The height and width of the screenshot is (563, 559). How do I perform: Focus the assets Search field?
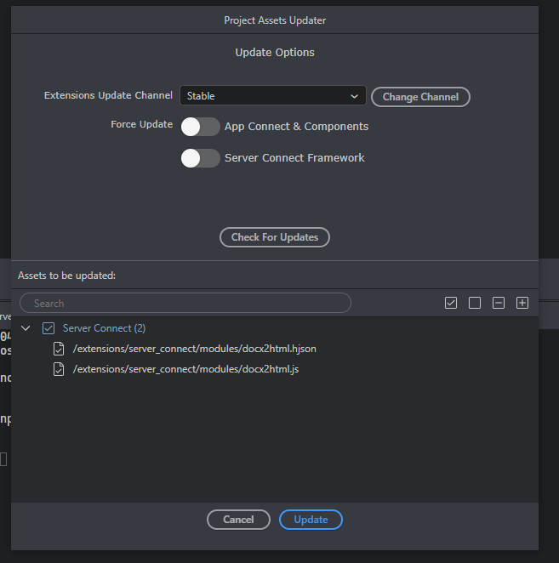click(x=185, y=303)
